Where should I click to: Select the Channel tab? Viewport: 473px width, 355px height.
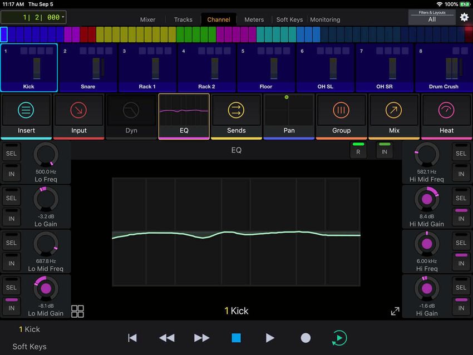(218, 19)
